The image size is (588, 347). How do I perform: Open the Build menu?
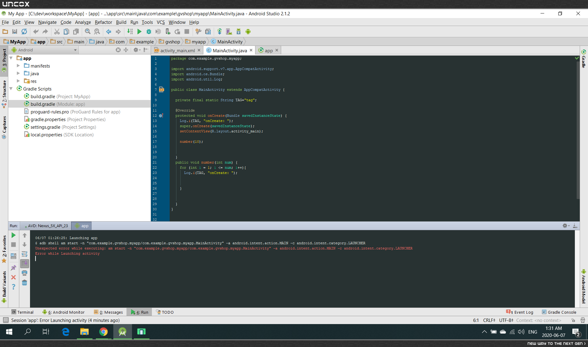(x=121, y=22)
